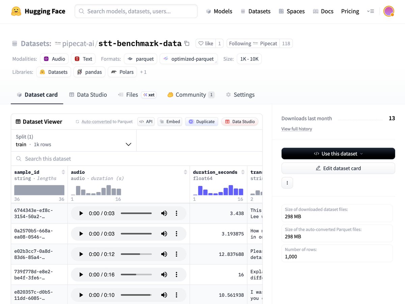Select the 1K - 10K size tag
This screenshot has height=304, width=405.
(249, 59)
